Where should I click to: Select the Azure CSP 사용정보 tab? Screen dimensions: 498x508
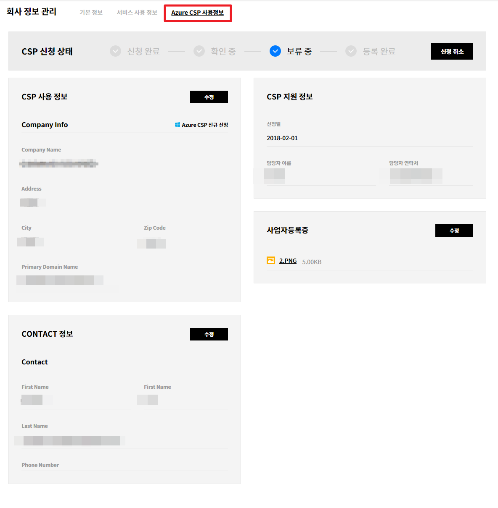click(197, 13)
